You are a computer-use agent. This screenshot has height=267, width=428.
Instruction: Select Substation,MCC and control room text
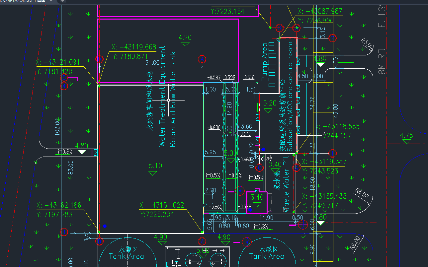(291, 97)
